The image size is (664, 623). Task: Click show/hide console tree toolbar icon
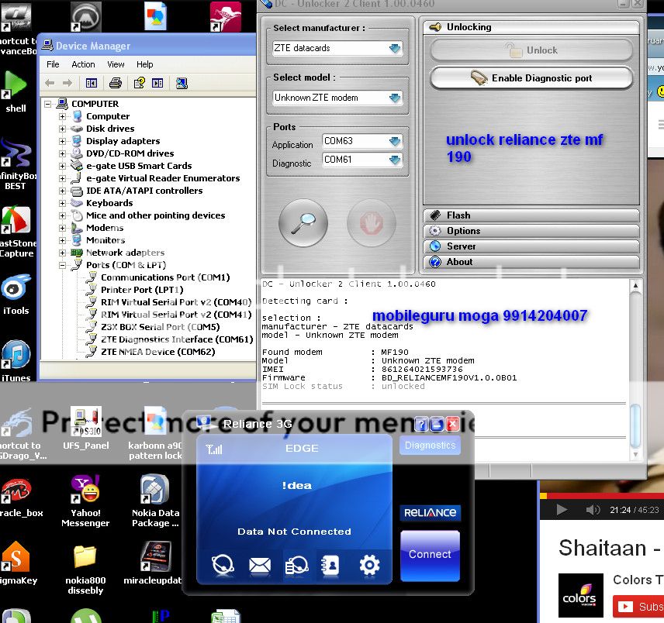tap(92, 83)
